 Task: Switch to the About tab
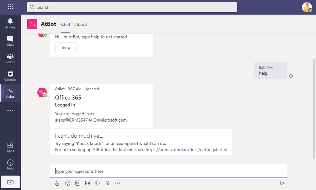coord(81,24)
